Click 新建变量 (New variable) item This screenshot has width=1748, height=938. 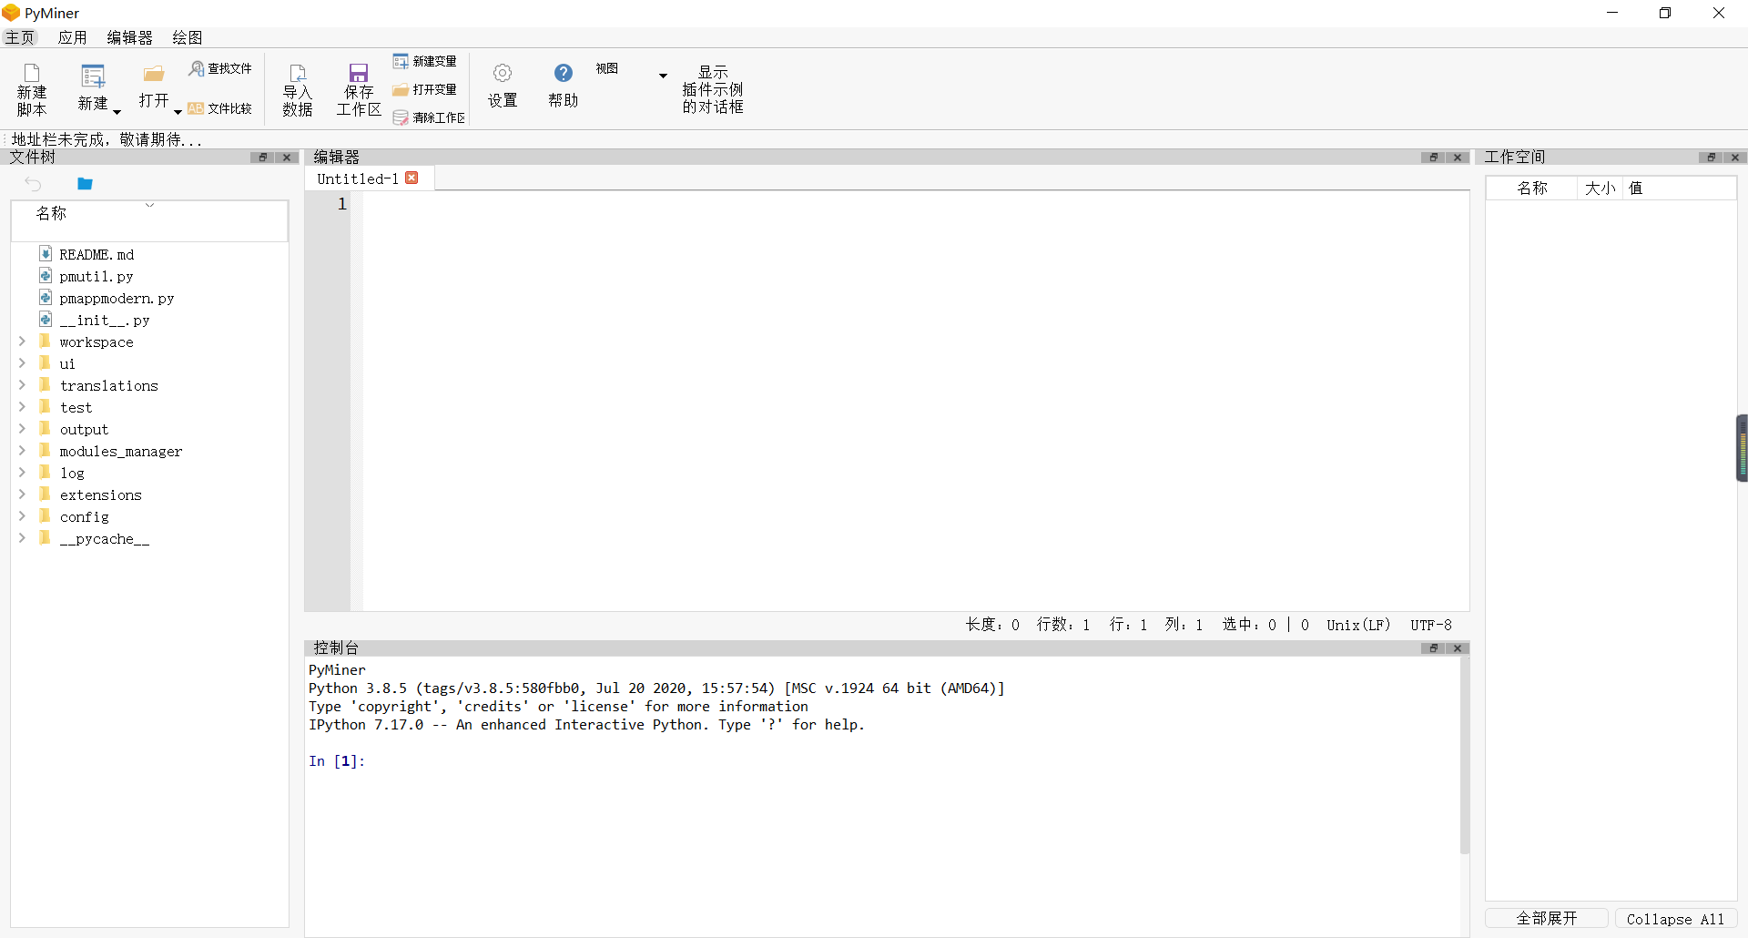425,61
